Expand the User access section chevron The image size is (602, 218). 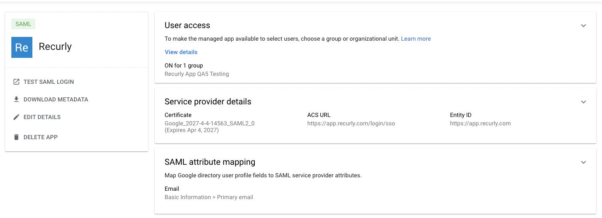pos(584,26)
